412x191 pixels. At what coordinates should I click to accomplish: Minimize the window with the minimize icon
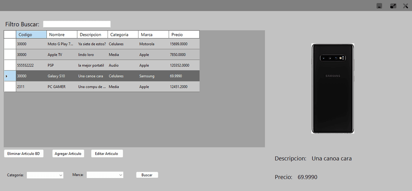pos(379,6)
